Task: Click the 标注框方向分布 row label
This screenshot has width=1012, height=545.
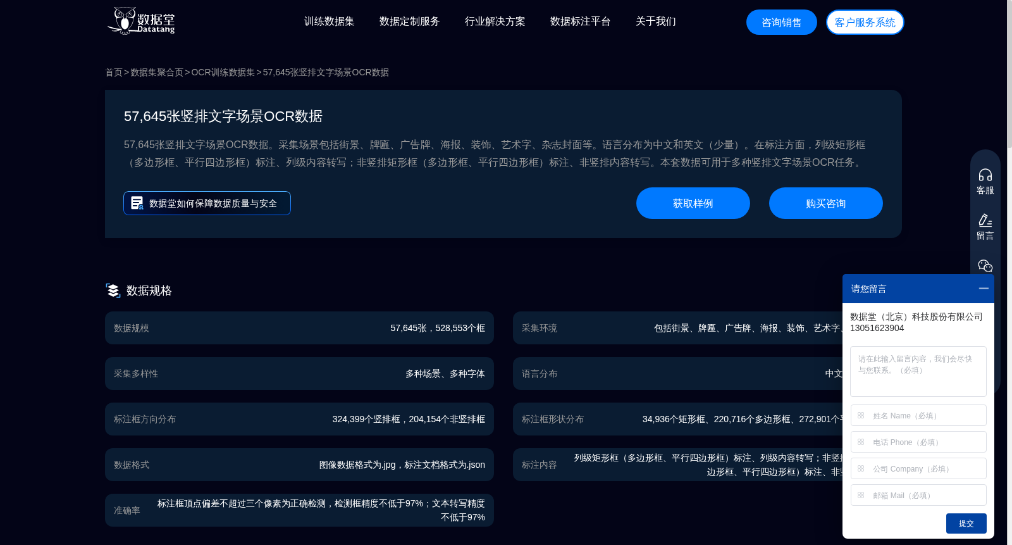Action: click(145, 419)
